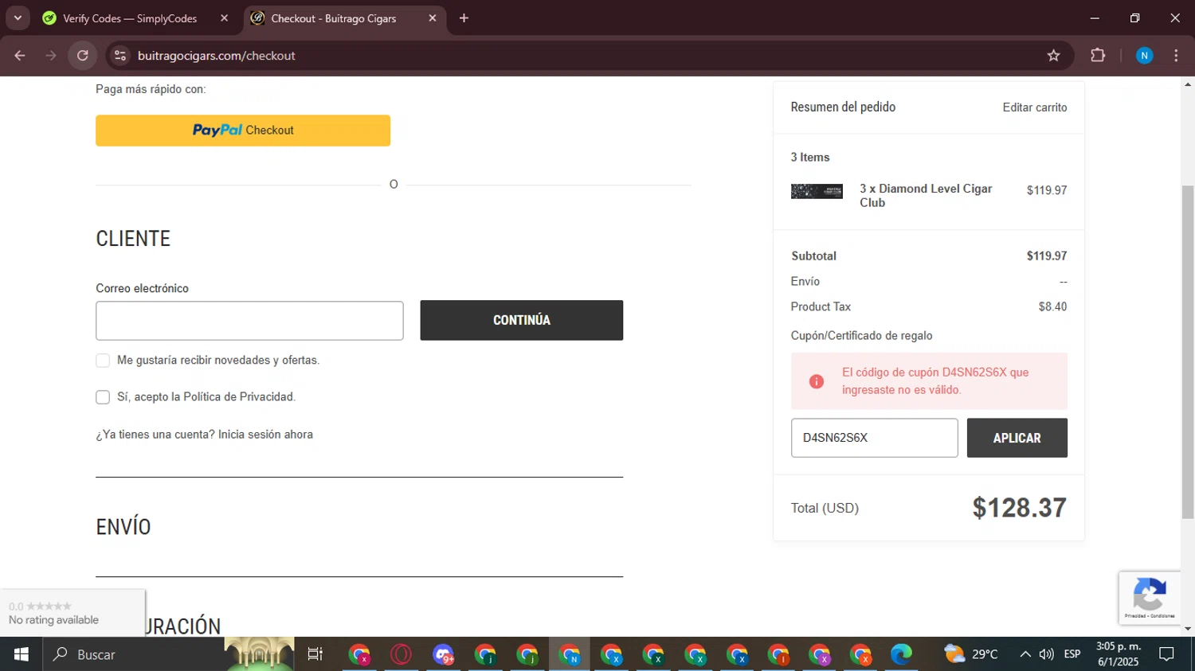Image resolution: width=1195 pixels, height=671 pixels.
Task: Click the red error info icon
Action: pyautogui.click(x=817, y=381)
